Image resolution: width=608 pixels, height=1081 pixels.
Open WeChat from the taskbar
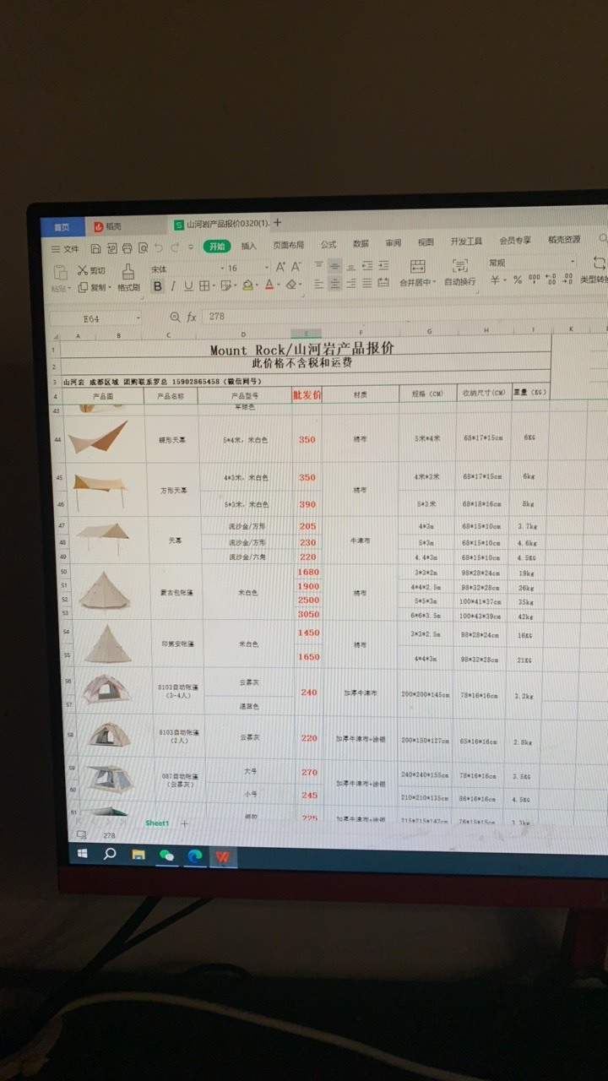point(166,856)
